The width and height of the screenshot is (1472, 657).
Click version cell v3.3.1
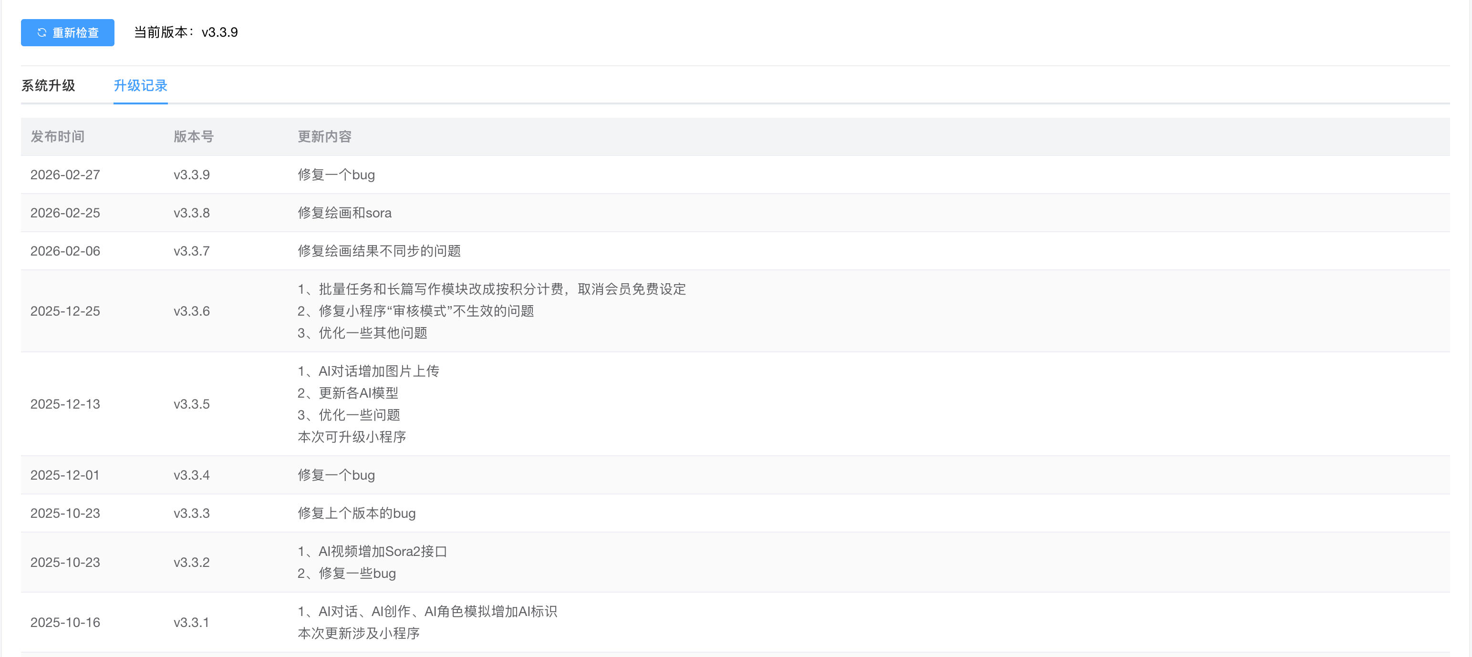click(x=191, y=622)
